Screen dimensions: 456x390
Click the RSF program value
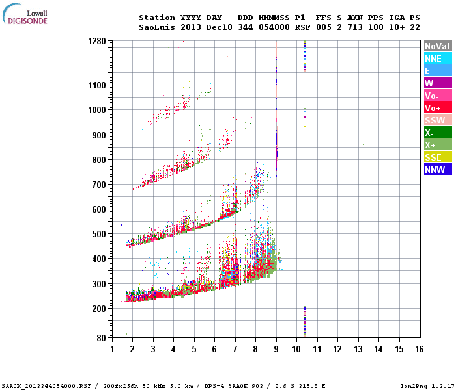(x=302, y=27)
